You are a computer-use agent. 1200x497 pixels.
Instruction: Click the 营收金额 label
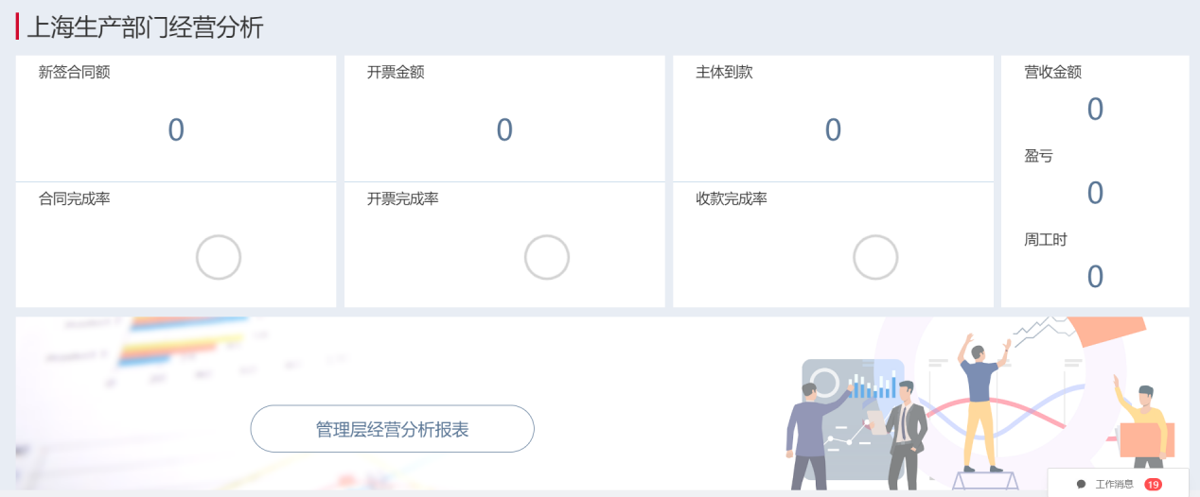pyautogui.click(x=1052, y=72)
